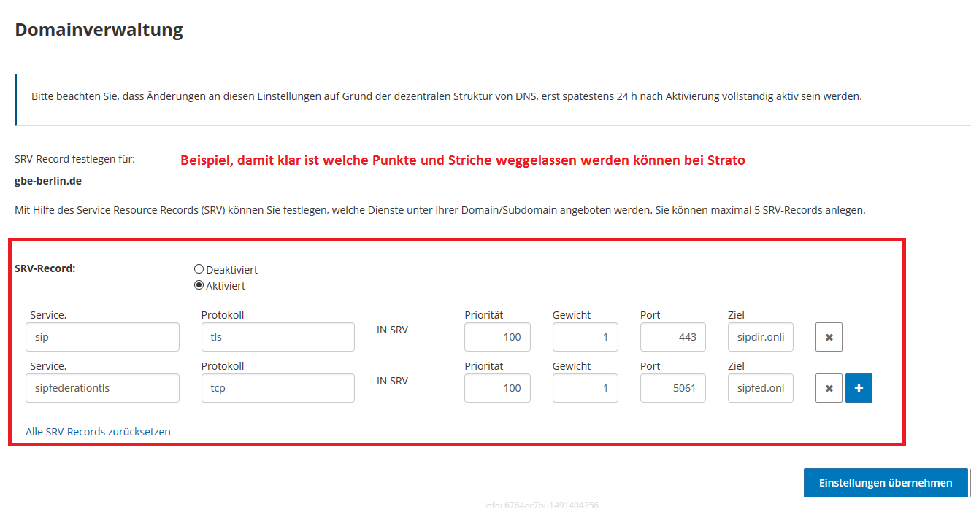Click Alle SRV-Records zurücksetzen link
Image resolution: width=971 pixels, height=515 pixels.
click(x=98, y=431)
